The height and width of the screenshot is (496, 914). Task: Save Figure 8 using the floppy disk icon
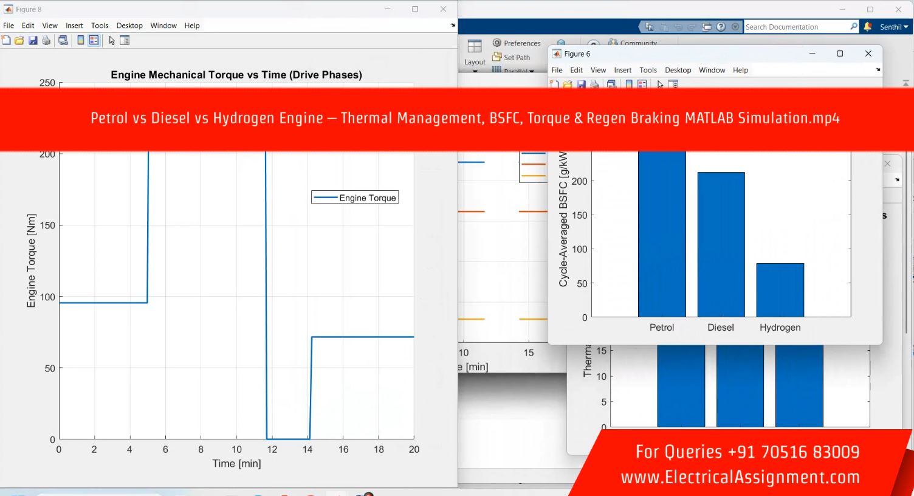point(33,41)
